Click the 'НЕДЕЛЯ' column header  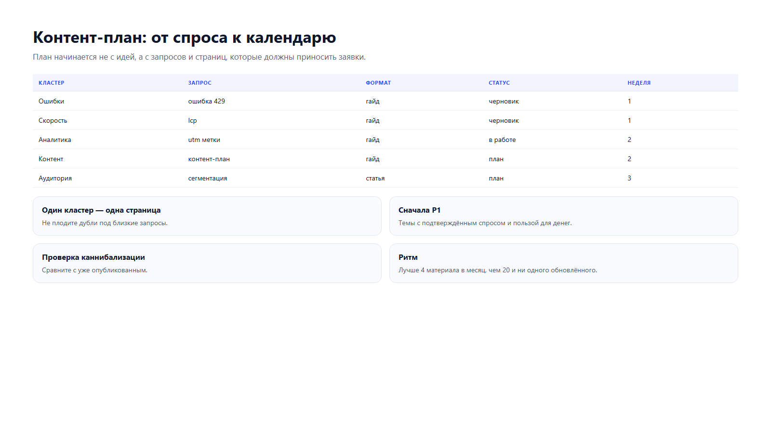[x=639, y=83]
